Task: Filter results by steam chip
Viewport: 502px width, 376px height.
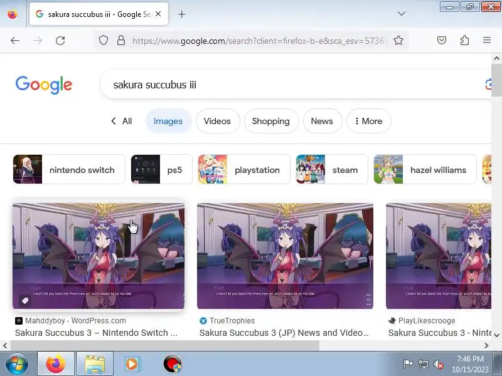Action: pyautogui.click(x=332, y=169)
